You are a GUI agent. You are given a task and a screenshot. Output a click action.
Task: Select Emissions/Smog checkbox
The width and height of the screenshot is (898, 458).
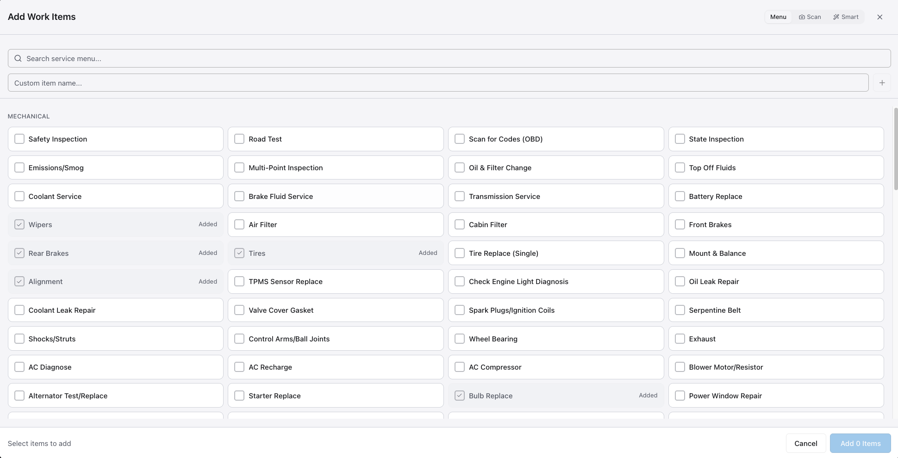[x=19, y=167]
